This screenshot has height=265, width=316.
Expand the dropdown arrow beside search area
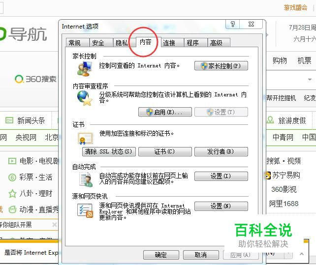coord(310,80)
